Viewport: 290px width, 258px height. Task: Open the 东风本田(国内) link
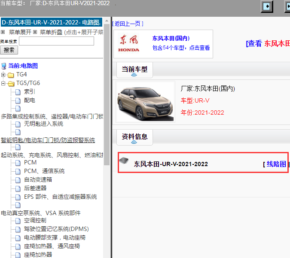point(171,38)
